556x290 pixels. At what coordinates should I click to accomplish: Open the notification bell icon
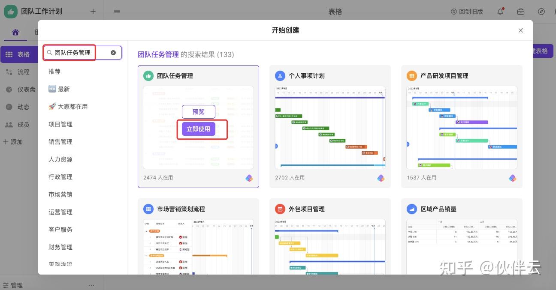pos(500,12)
